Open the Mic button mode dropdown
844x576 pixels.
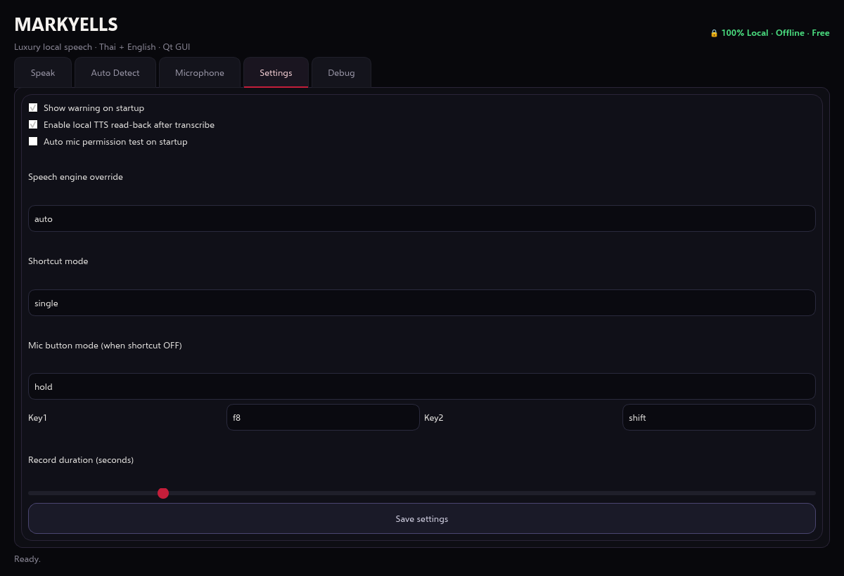click(x=422, y=386)
